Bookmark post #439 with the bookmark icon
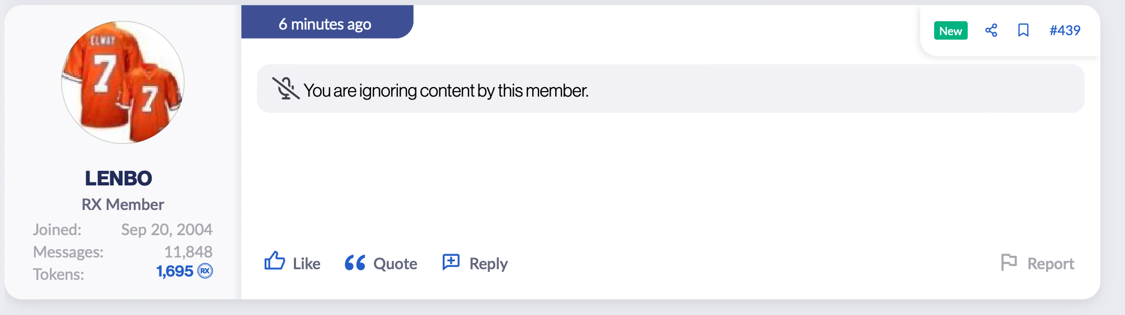Image resolution: width=1125 pixels, height=315 pixels. (x=1023, y=30)
